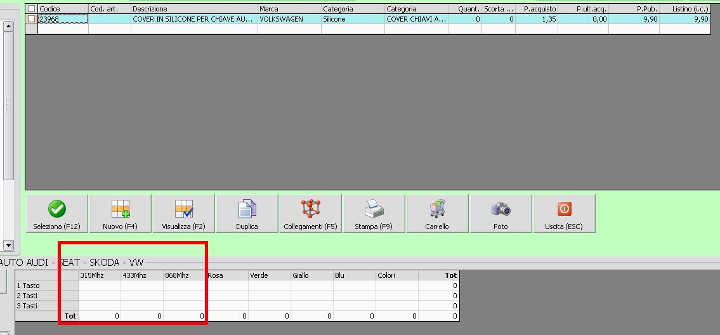Click the Verde cell in 3 Tasti row
Viewport: 720px width, 335px height.
(x=270, y=306)
